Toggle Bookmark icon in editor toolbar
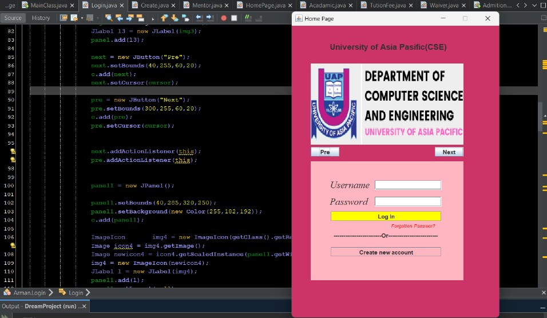The height and width of the screenshot is (318, 547). pyautogui.click(x=185, y=18)
